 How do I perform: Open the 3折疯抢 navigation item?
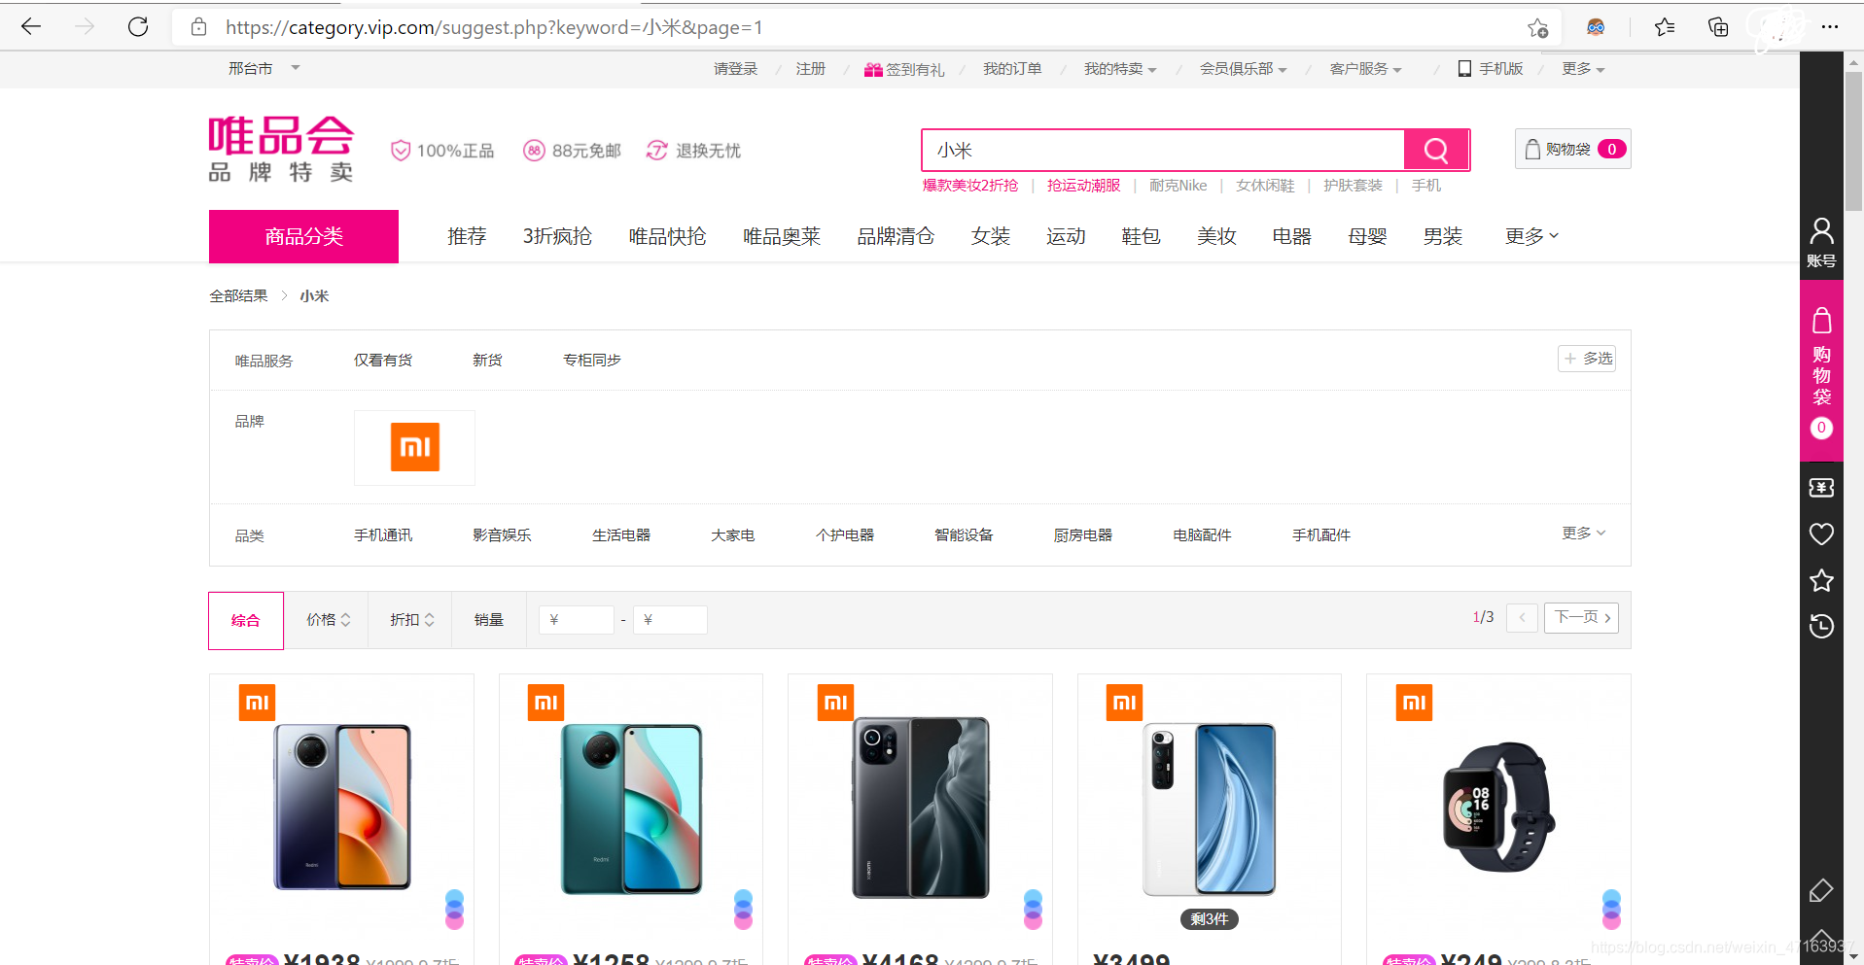[557, 236]
